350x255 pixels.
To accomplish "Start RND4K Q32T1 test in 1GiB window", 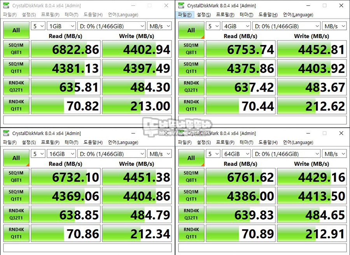I will (16, 87).
